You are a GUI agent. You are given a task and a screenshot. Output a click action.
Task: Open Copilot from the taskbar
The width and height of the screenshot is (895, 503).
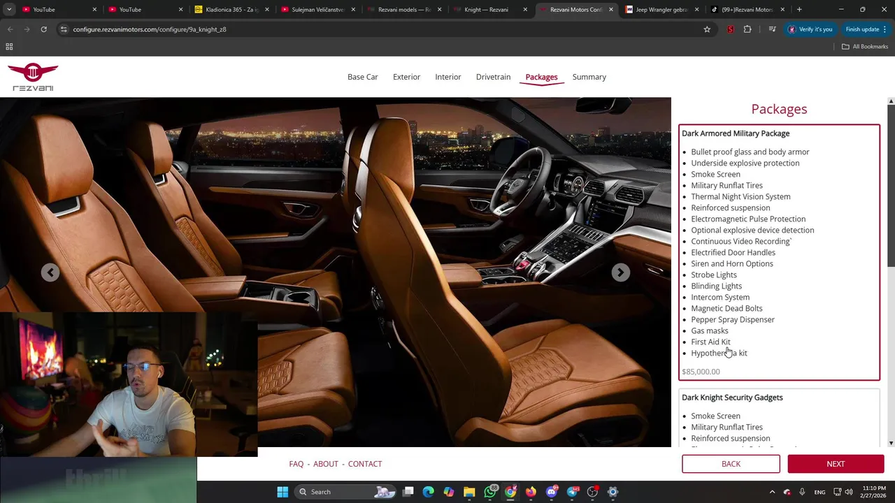click(449, 492)
